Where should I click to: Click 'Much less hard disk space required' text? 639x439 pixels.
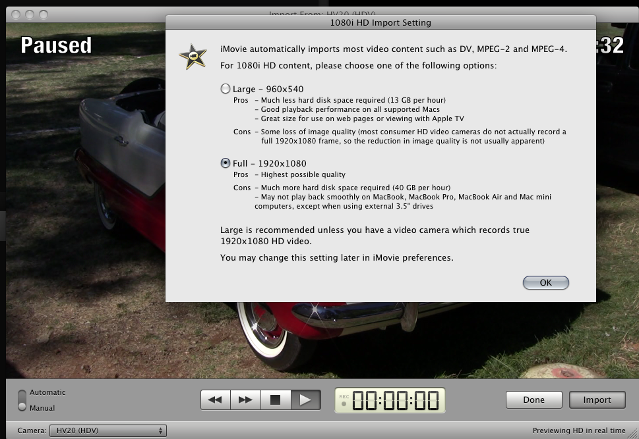353,100
